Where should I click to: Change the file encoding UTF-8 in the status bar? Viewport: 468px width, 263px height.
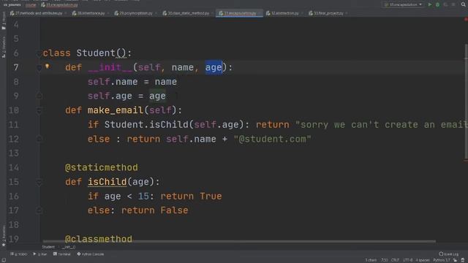(407, 260)
